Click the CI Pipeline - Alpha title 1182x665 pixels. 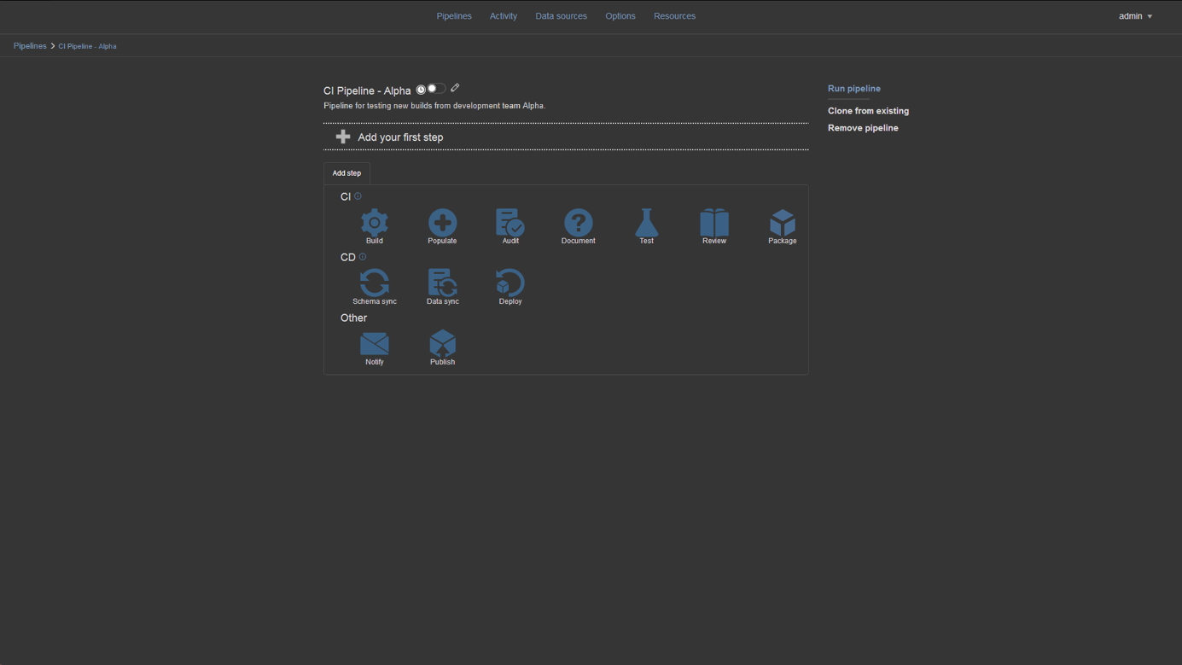click(367, 90)
